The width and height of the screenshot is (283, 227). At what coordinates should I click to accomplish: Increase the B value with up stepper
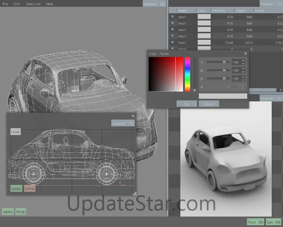[243, 77]
